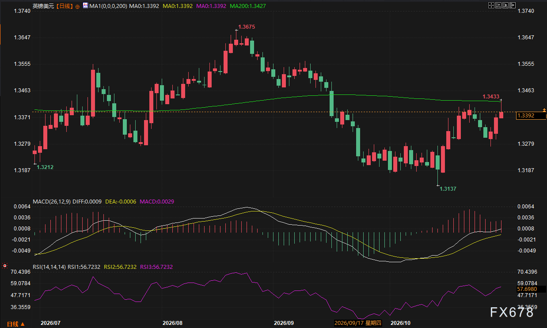The width and height of the screenshot is (547, 328).
Task: Click the small orange marker above the current price tag
Action: [544, 109]
